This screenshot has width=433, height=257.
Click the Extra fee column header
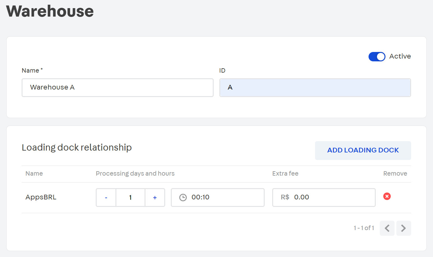click(285, 173)
